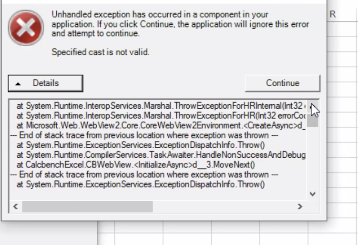Click the 'Unhandled exception has occurred' text

[180, 24]
